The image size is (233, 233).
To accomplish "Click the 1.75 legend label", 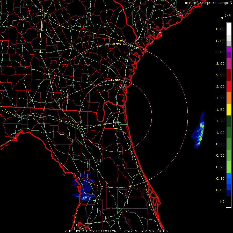I will coord(220,98).
